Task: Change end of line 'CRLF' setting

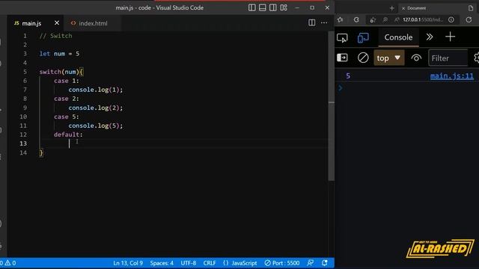Action: point(210,263)
